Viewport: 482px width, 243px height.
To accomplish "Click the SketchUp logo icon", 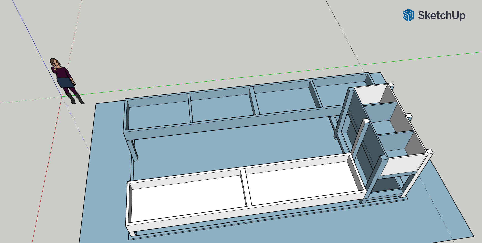I will click(x=408, y=15).
